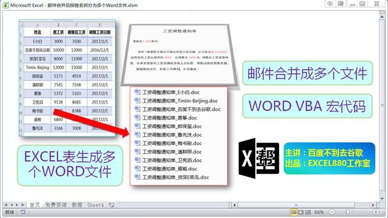This screenshot has height=218, width=388.
Task: Click the 调整后工资 header cell
Action: pyautogui.click(x=76, y=32)
